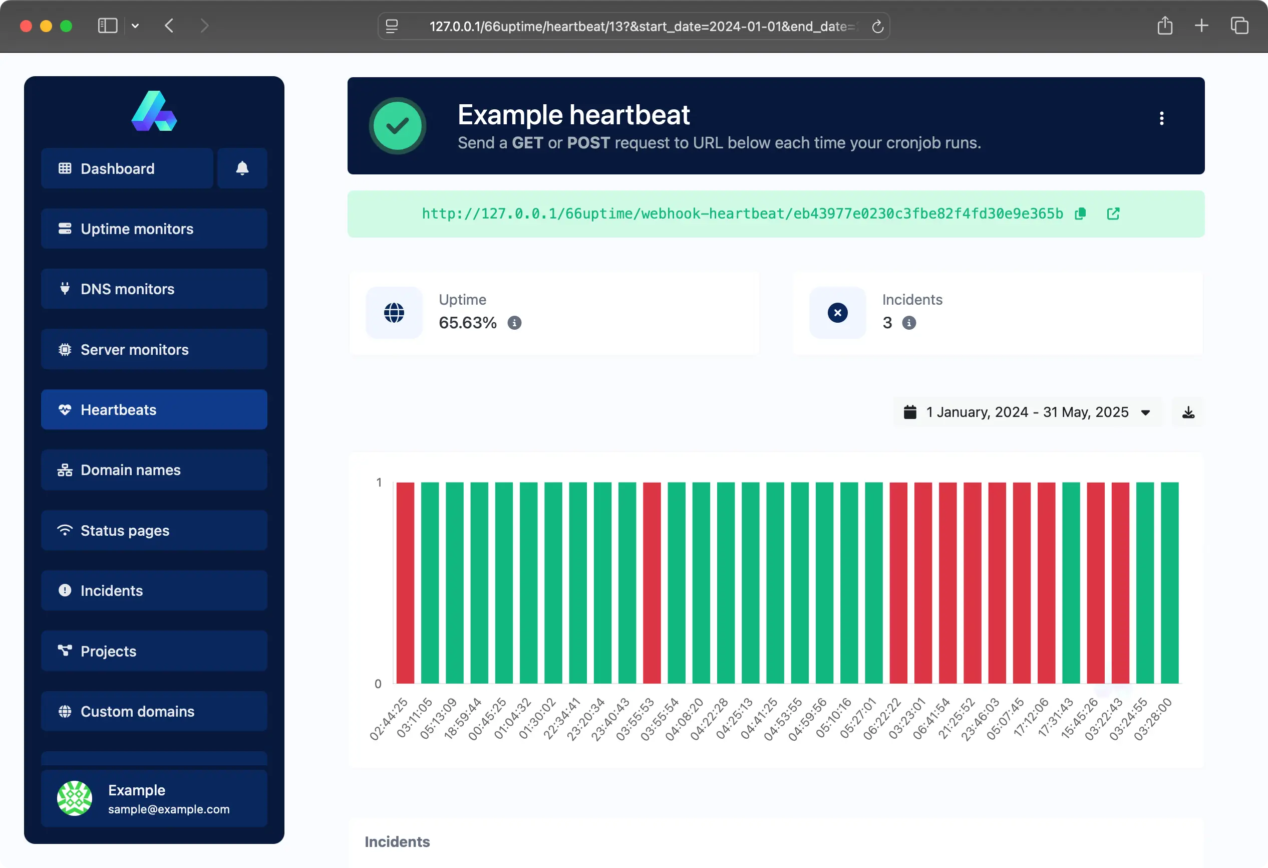Viewport: 1268px width, 868px height.
Task: Select the red bar at 03:55:53
Action: point(652,584)
